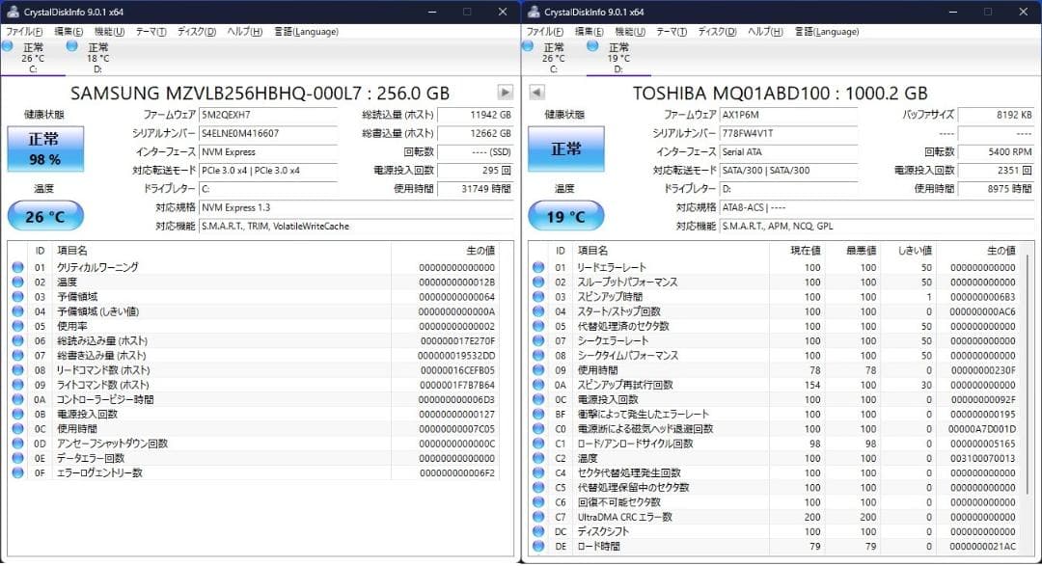Open ファイル menu in right Toshiba window

pyautogui.click(x=545, y=31)
